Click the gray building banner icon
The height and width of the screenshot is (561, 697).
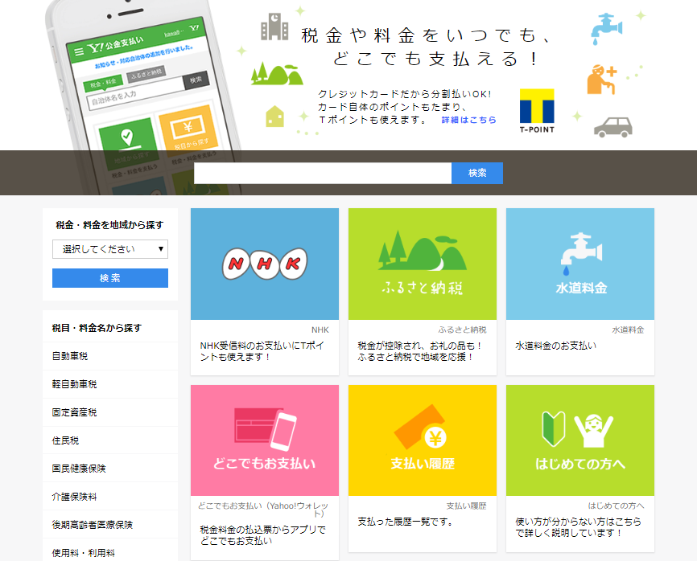pos(274,27)
